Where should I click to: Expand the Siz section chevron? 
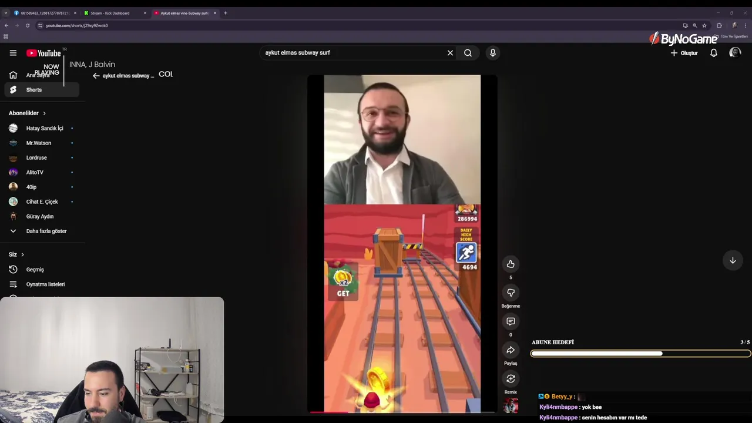[x=22, y=254]
